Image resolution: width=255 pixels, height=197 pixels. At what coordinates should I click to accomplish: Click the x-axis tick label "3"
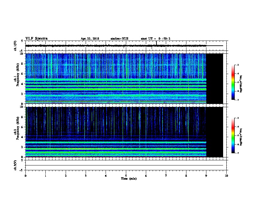[86, 176]
